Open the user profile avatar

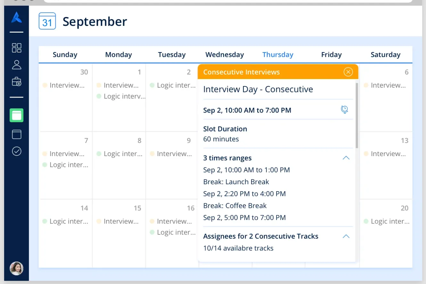[16, 268]
